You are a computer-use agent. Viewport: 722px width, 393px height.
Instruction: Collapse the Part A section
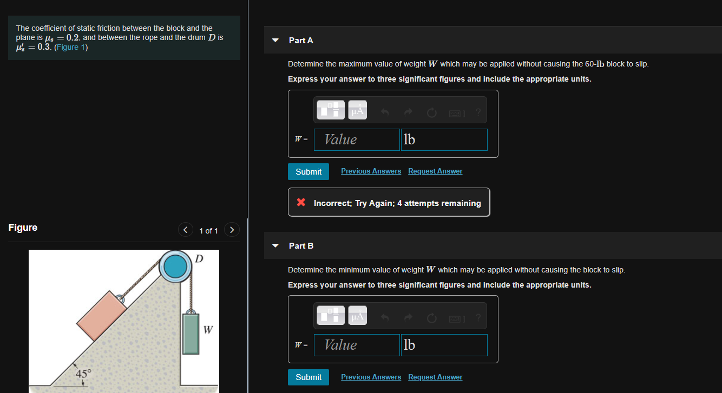pos(275,41)
